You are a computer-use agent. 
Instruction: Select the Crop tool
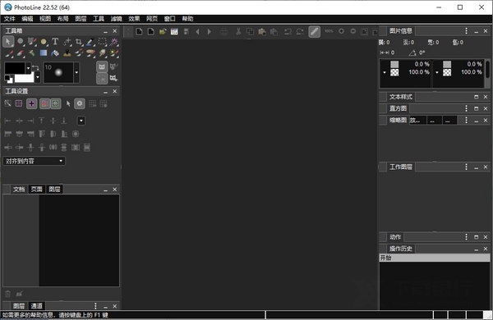click(x=79, y=42)
